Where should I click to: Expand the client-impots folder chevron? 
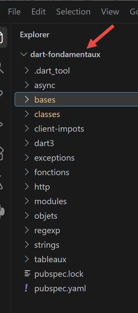(27, 129)
